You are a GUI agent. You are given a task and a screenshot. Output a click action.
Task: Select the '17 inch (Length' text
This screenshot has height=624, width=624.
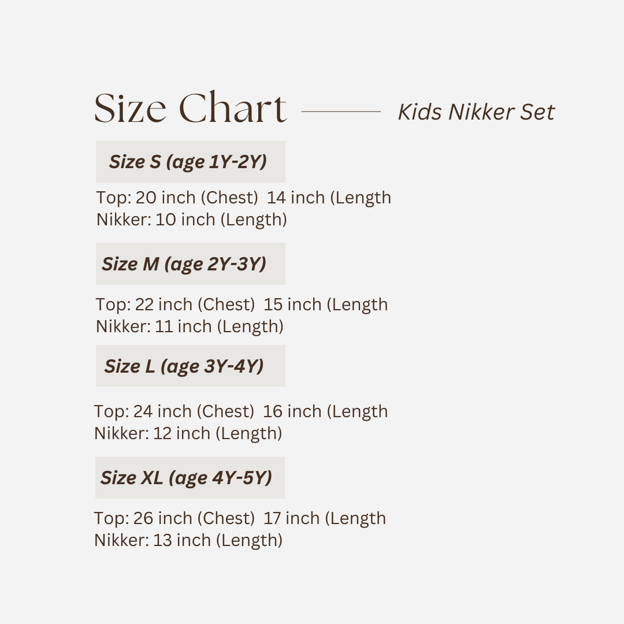pos(325,519)
